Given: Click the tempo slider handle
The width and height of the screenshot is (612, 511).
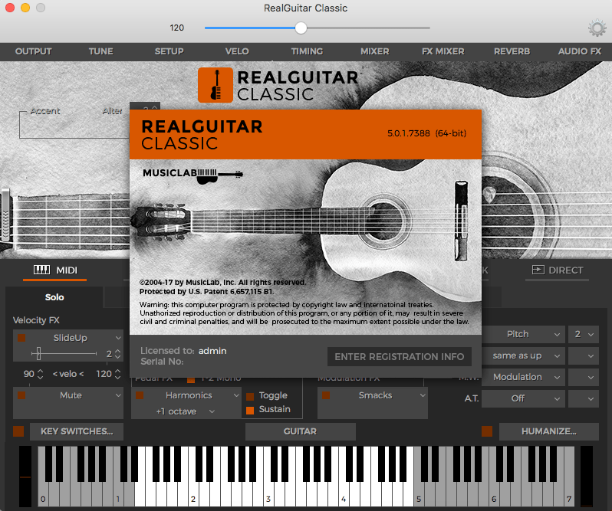Looking at the screenshot, I should (301, 28).
